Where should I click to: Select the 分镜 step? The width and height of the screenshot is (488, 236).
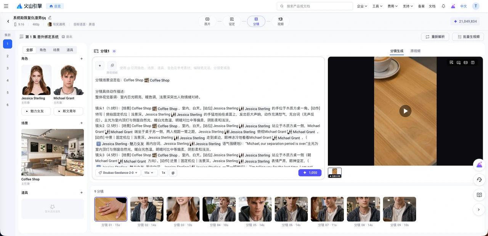[256, 21]
